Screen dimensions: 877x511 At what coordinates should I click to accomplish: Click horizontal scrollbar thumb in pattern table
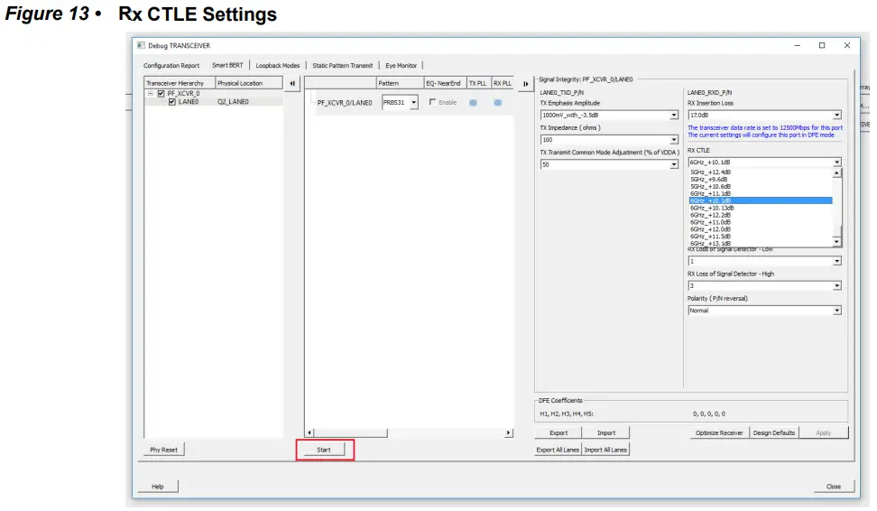[x=350, y=432]
